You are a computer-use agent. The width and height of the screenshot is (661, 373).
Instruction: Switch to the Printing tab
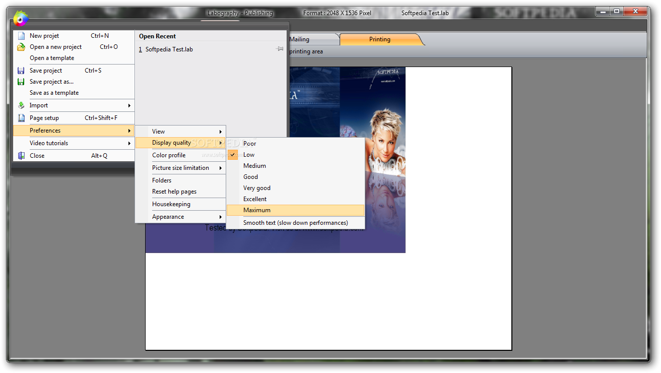[x=380, y=39]
